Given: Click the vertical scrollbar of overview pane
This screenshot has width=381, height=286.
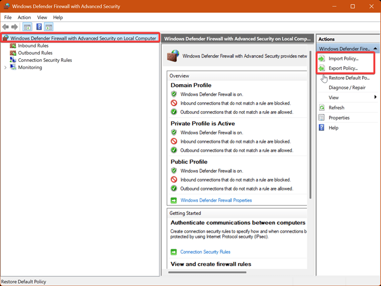Looking at the screenshot, I should tap(311, 125).
